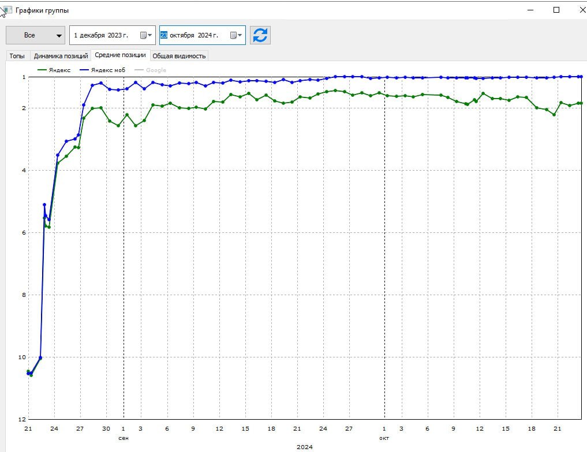
Task: Switch to the Общая видимость tab
Action: [179, 56]
